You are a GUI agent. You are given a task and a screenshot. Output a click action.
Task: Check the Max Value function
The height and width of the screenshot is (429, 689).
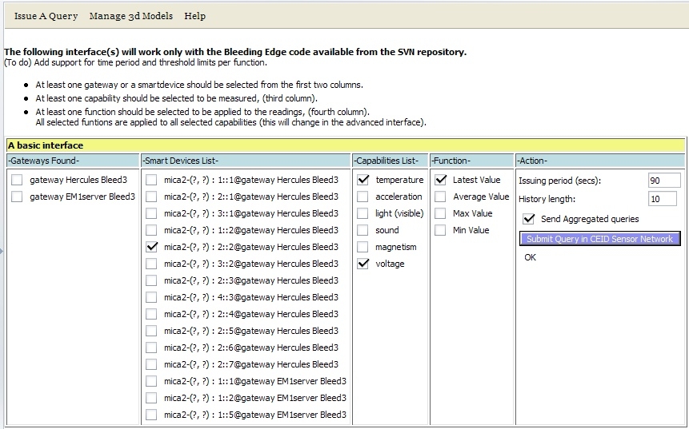[440, 213]
